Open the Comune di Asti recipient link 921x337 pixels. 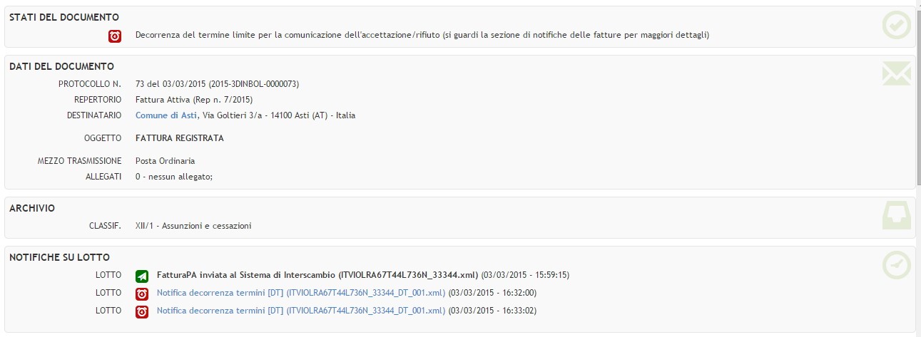166,115
